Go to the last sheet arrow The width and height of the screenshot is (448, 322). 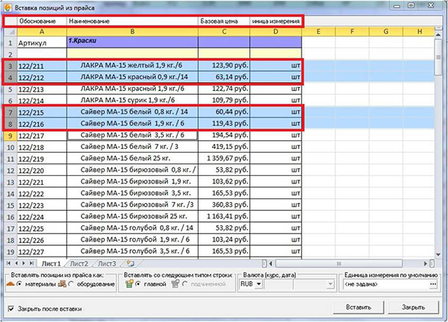pos(31,263)
